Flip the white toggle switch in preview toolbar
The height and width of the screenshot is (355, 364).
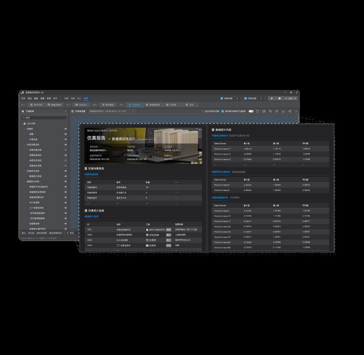click(251, 111)
